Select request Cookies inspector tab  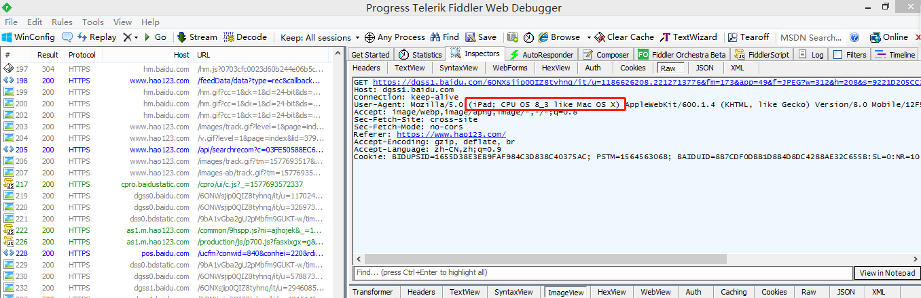pyautogui.click(x=633, y=68)
